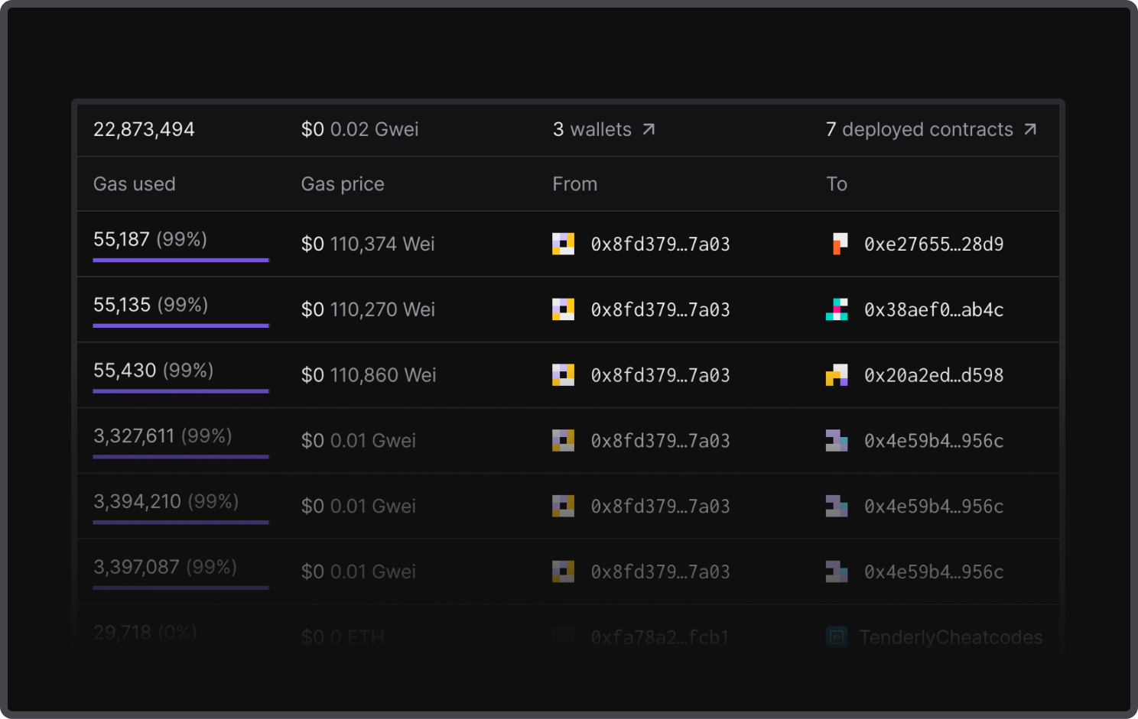This screenshot has width=1138, height=719.
Task: Click the purple gas bar under 55,187 (99%)
Action: (180, 261)
